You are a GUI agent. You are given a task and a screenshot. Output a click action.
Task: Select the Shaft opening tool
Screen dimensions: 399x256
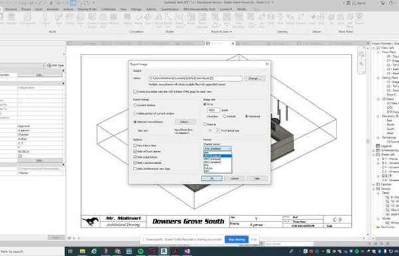[271, 19]
